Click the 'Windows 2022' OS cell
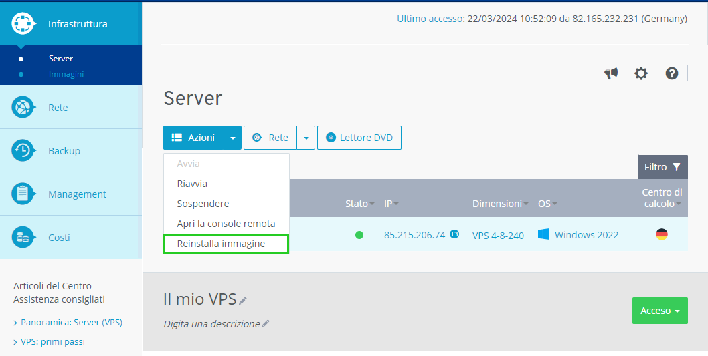708x356 pixels. pyautogui.click(x=586, y=235)
